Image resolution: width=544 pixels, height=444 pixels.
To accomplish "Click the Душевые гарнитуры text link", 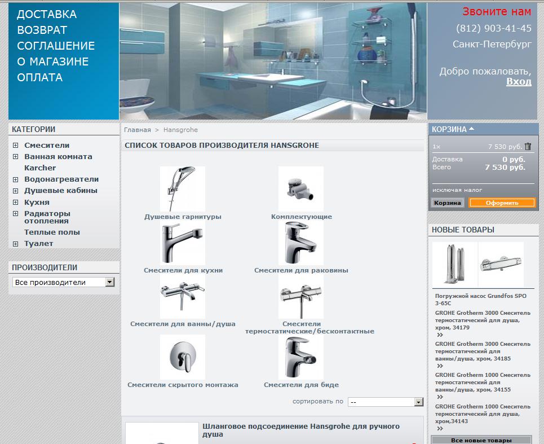I will pyautogui.click(x=183, y=217).
